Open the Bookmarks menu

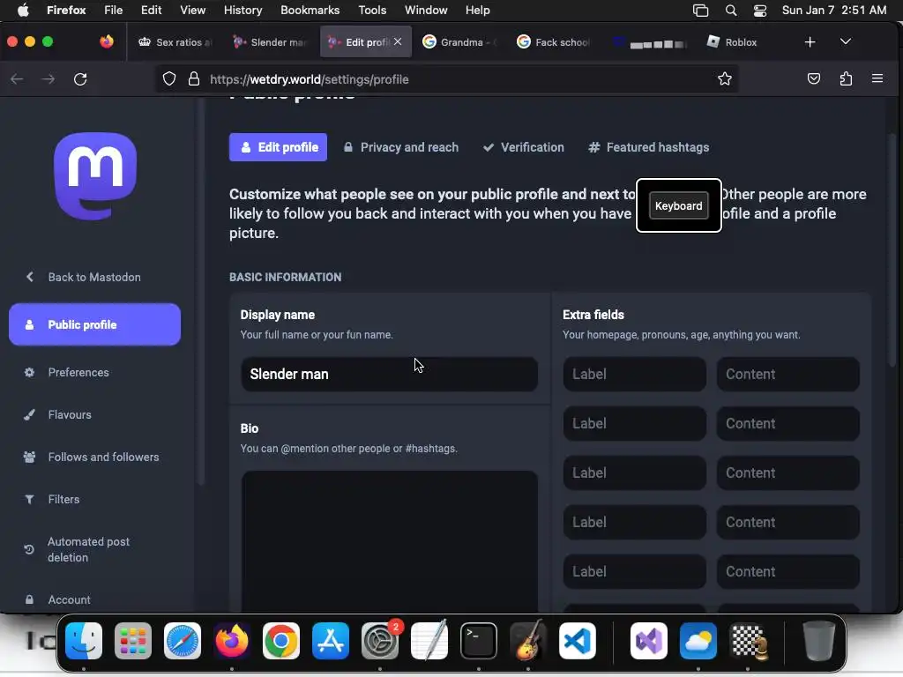310,10
